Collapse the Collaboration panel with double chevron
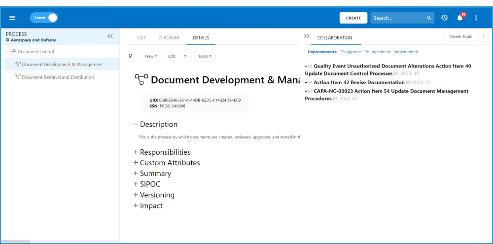493x244 pixels. coord(307,36)
